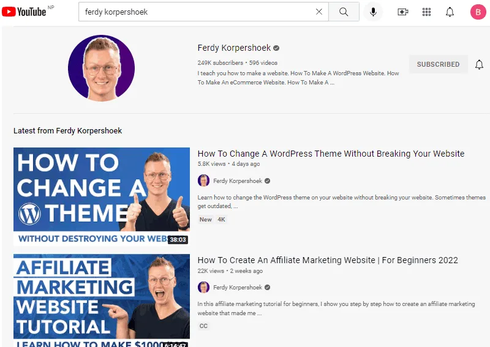Click channel avatar under WordPress Theme video
The width and height of the screenshot is (490, 347).
203,181
